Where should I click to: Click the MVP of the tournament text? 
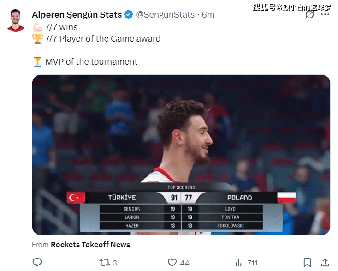tap(91, 62)
